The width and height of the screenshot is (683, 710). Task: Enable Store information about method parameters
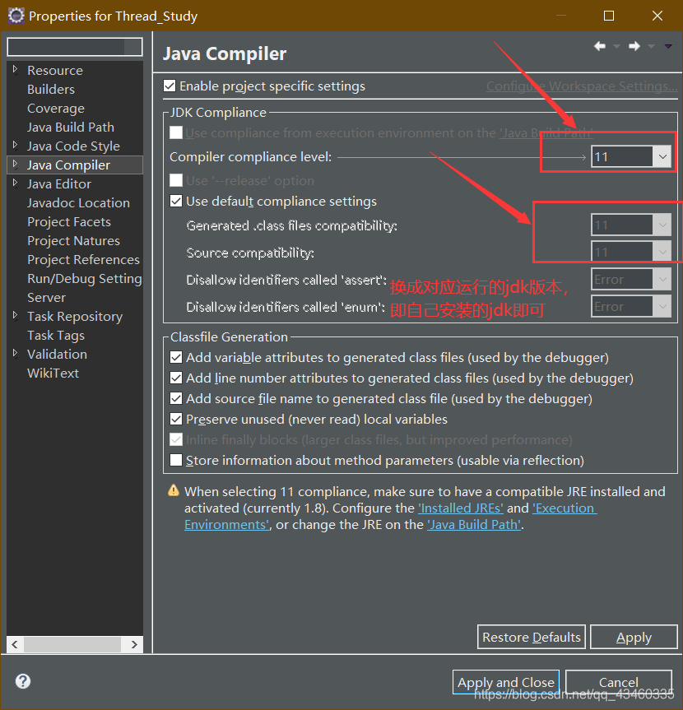(x=176, y=460)
